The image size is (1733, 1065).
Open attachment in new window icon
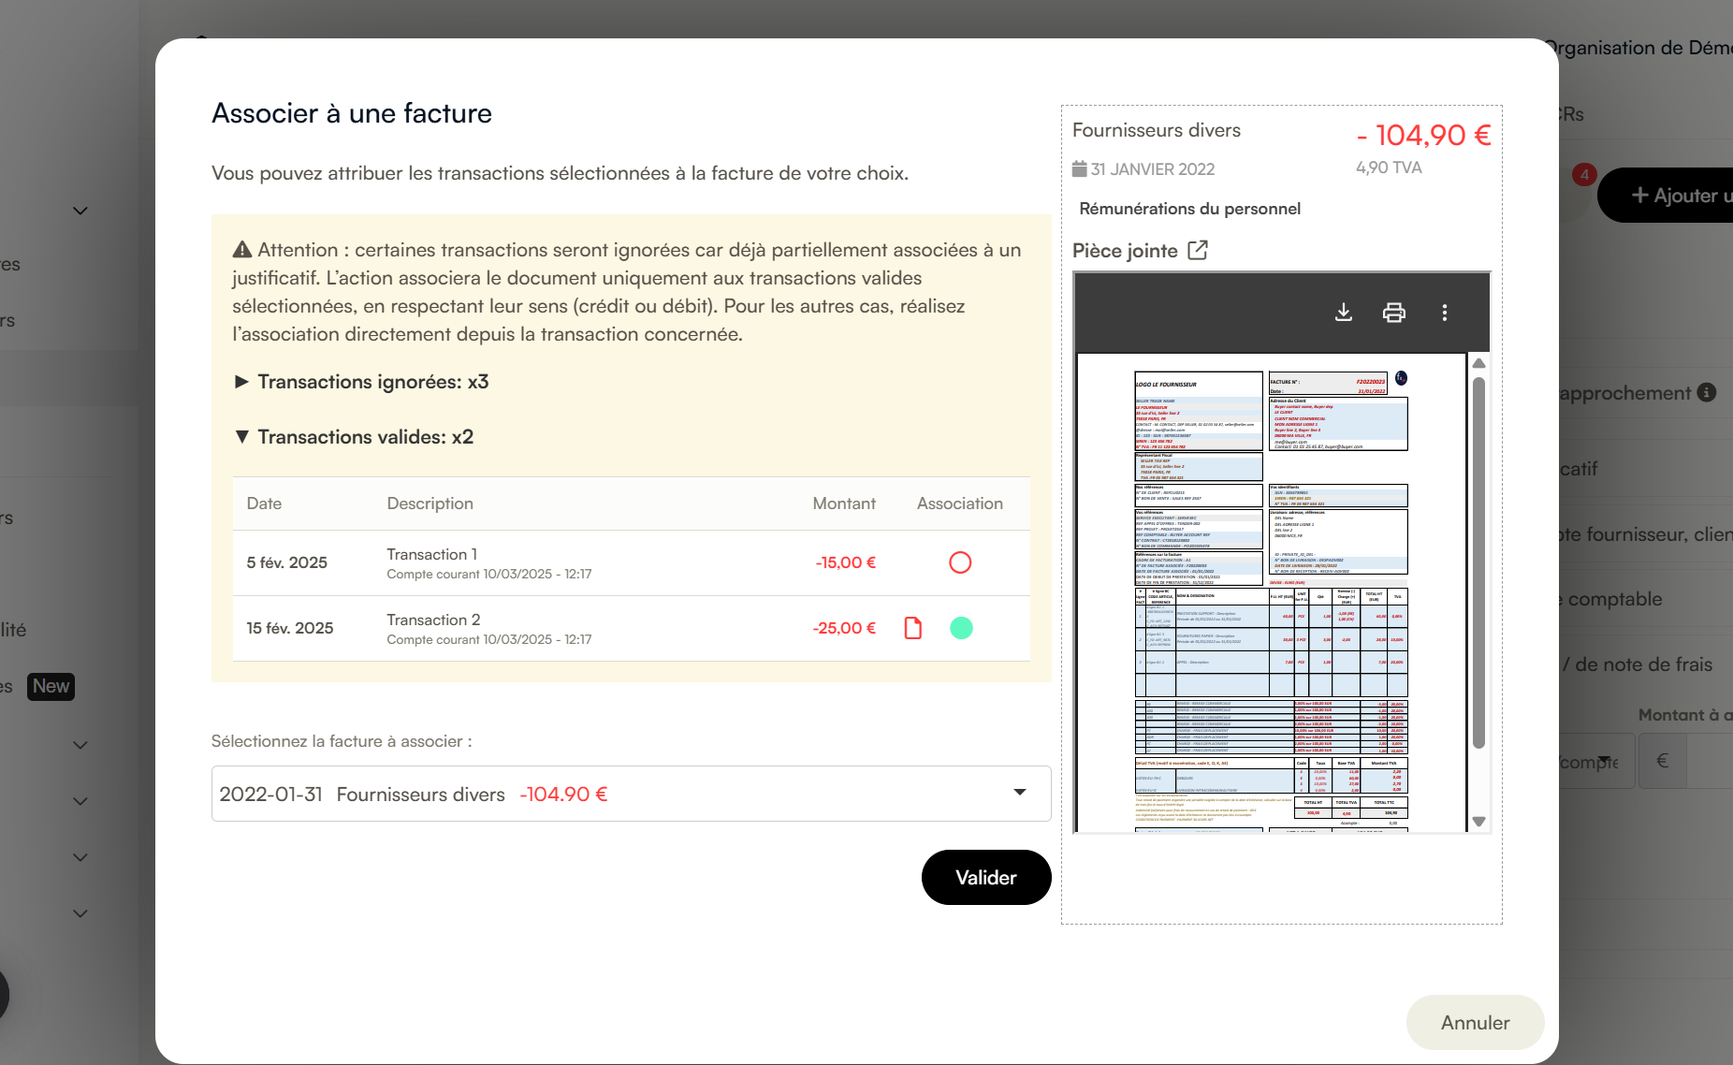[x=1198, y=250]
